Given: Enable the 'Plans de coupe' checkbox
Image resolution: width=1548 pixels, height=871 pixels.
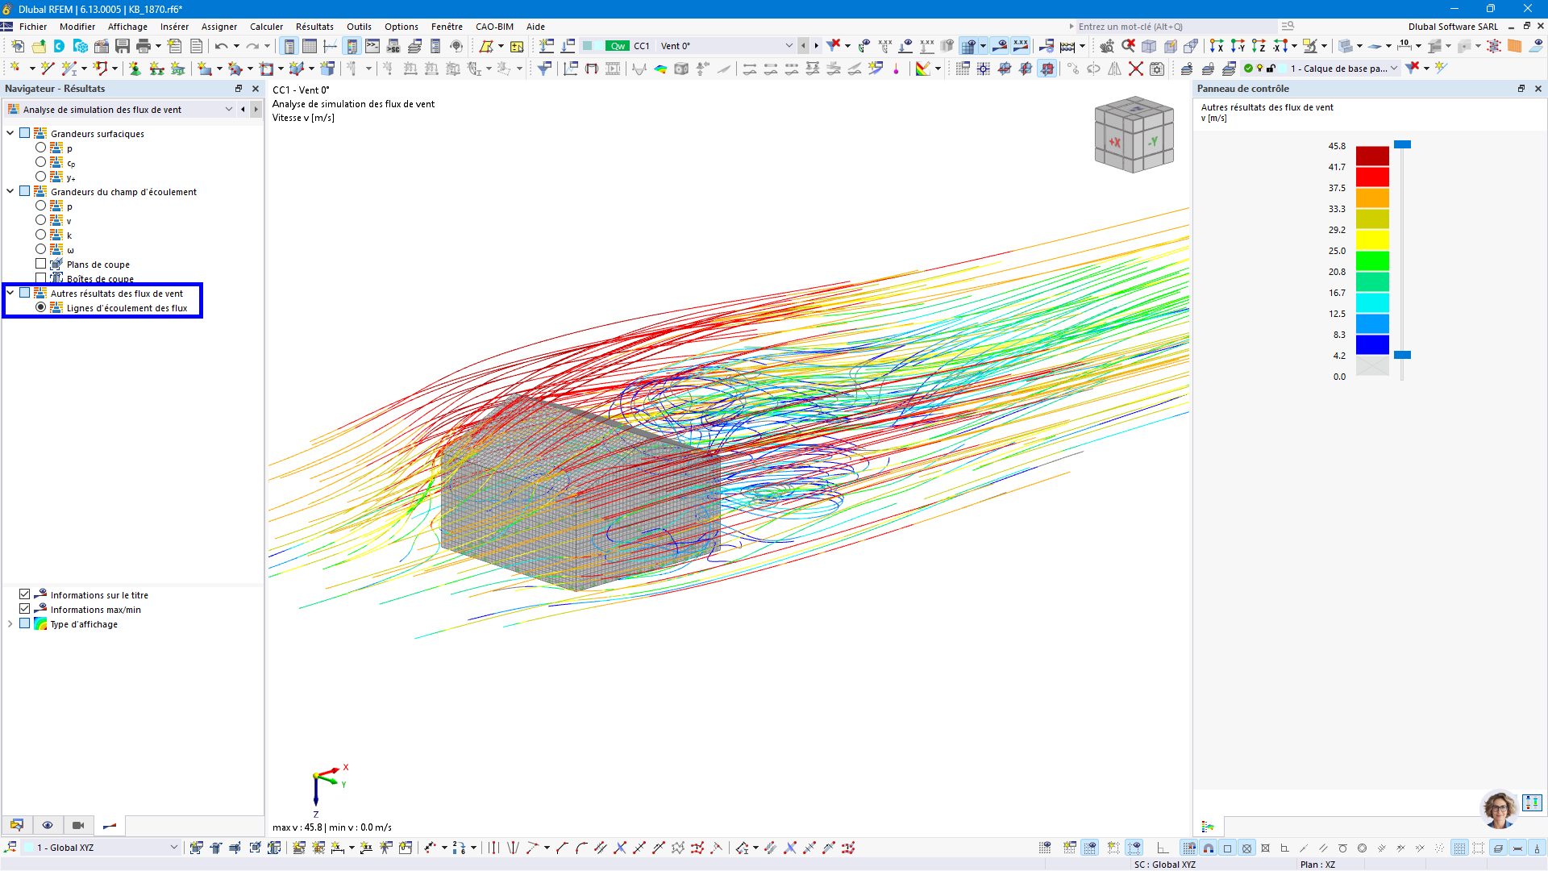Looking at the screenshot, I should point(40,264).
